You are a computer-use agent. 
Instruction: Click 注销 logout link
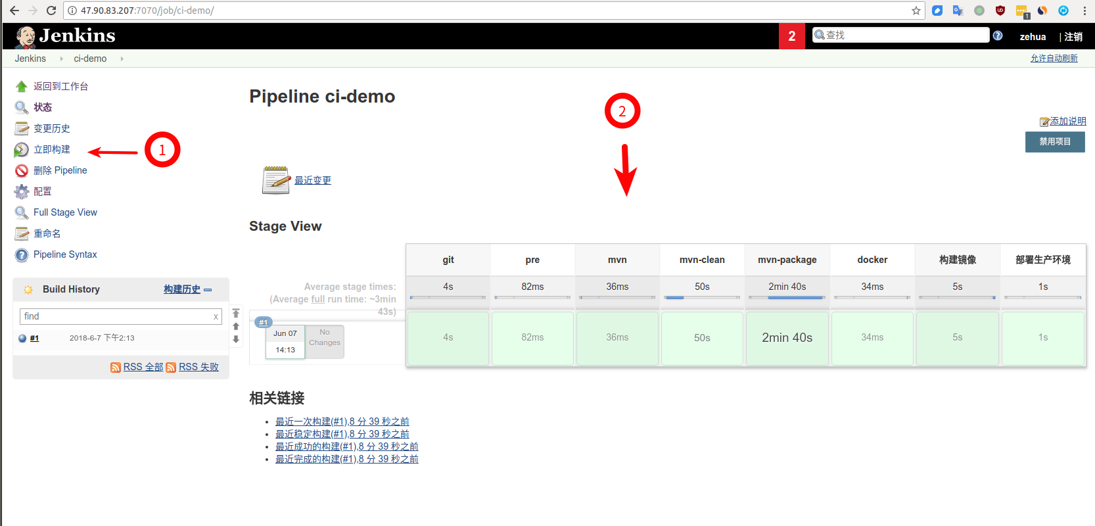1073,37
